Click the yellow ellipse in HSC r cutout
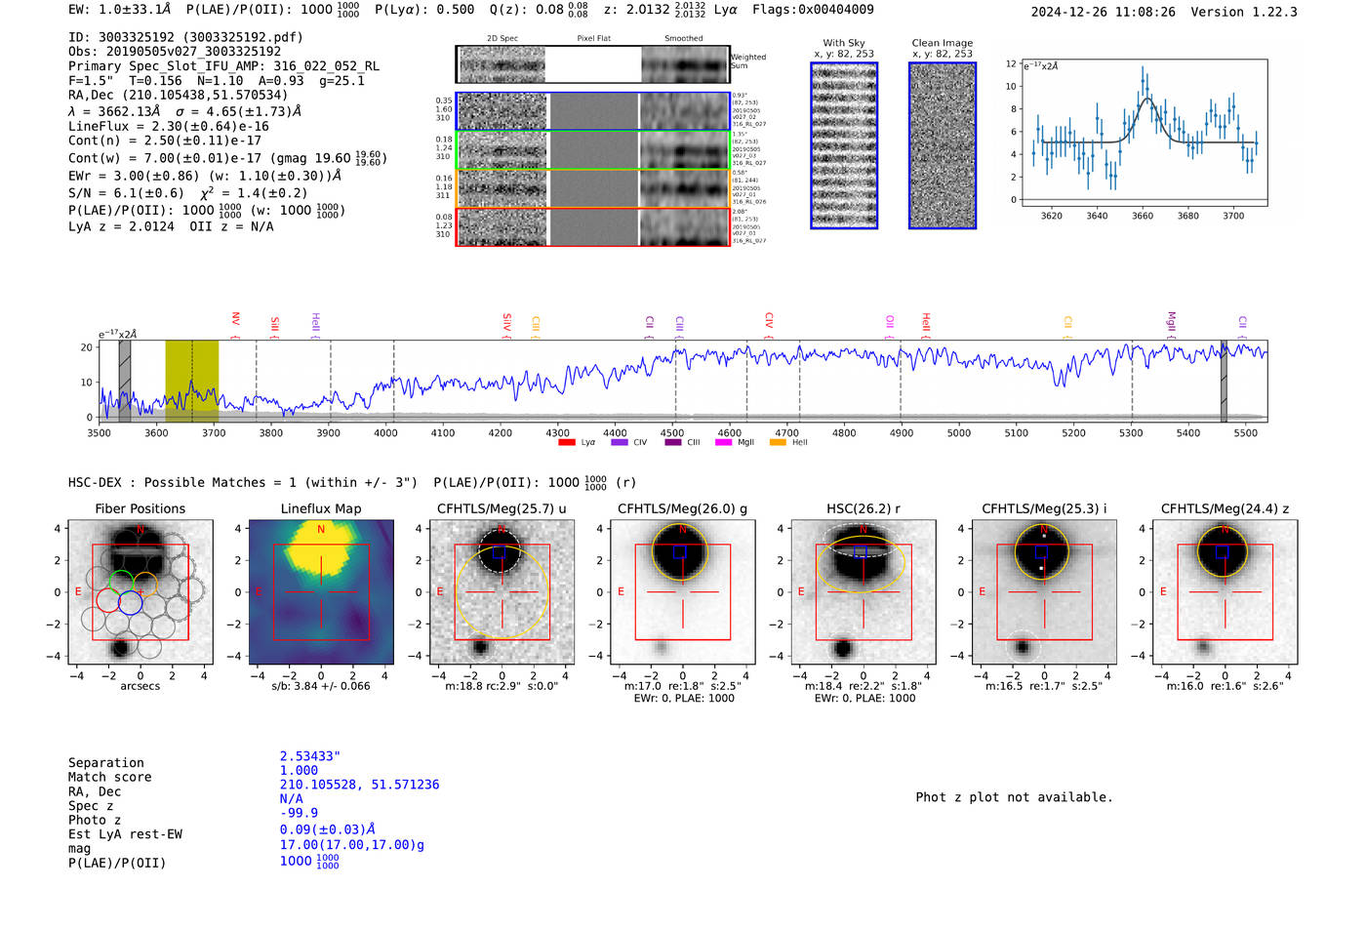Screen dimensions: 1366x930 click(861, 563)
